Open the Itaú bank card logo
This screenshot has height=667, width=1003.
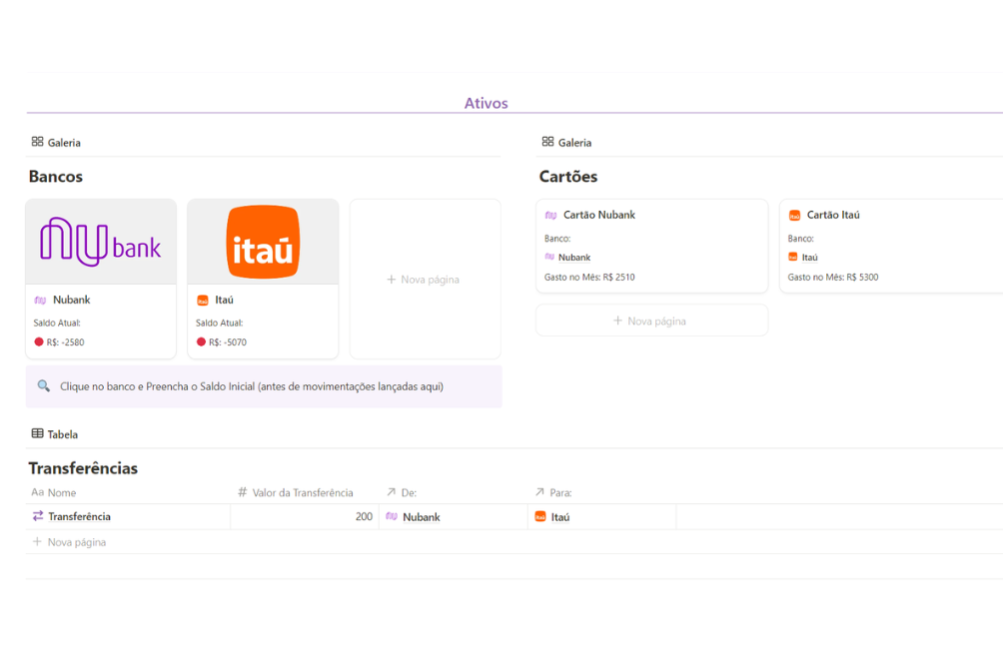(263, 242)
